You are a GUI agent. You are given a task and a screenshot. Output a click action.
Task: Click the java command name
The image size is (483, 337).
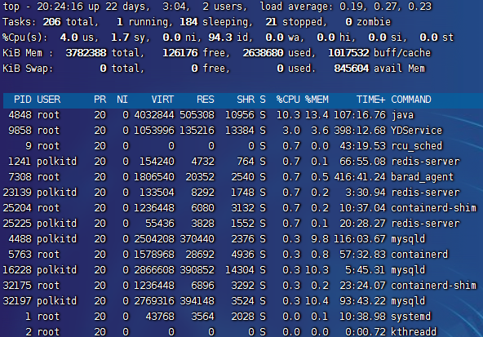402,115
